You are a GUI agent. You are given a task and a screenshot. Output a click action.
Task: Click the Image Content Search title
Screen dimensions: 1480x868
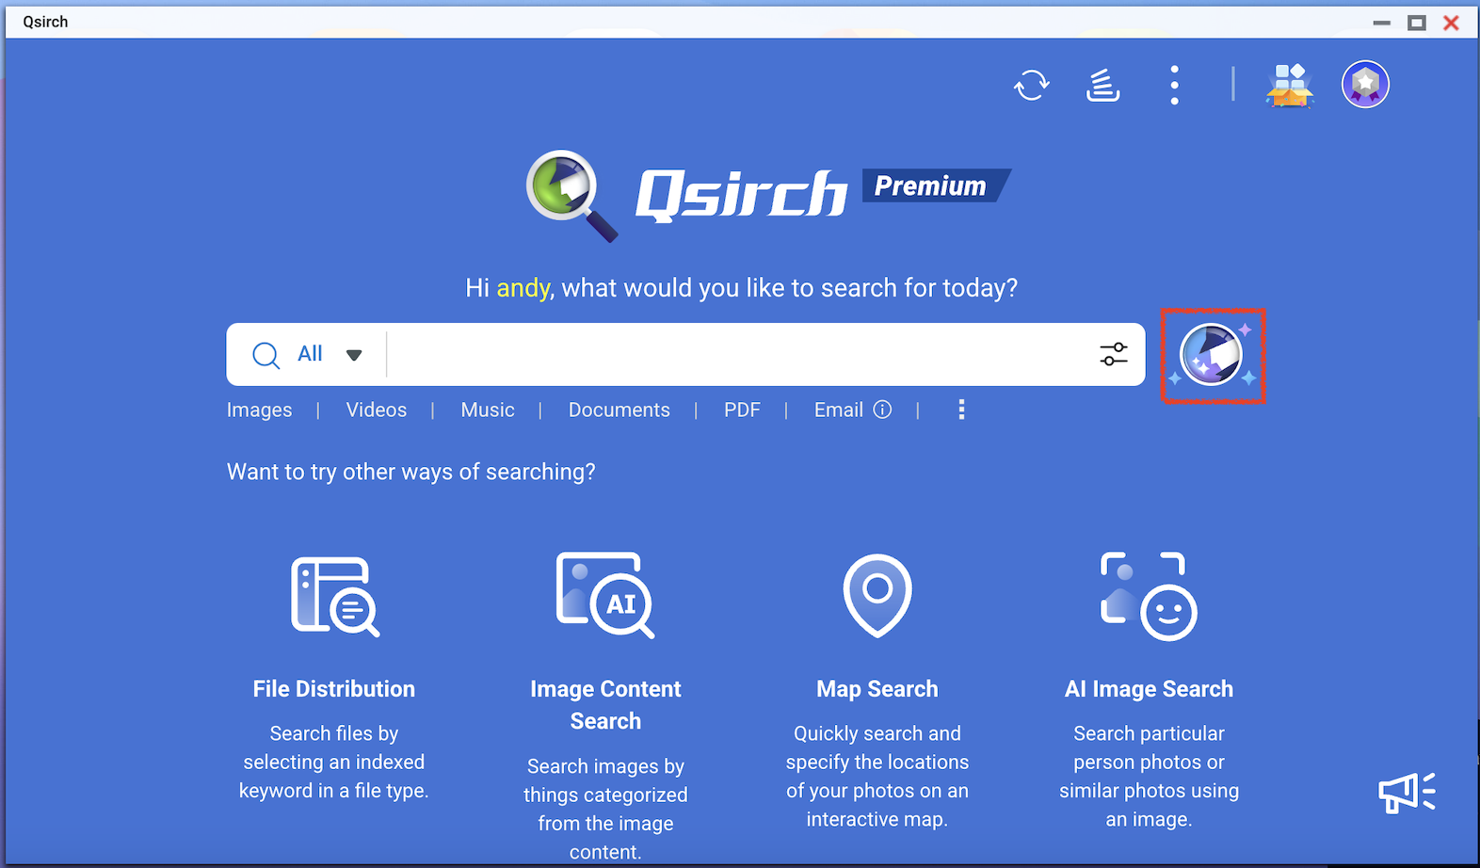point(605,705)
